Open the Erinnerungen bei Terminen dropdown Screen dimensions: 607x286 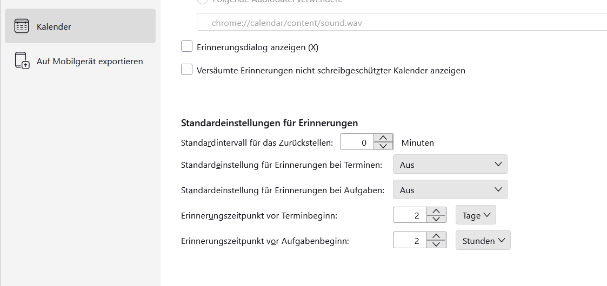tap(450, 165)
